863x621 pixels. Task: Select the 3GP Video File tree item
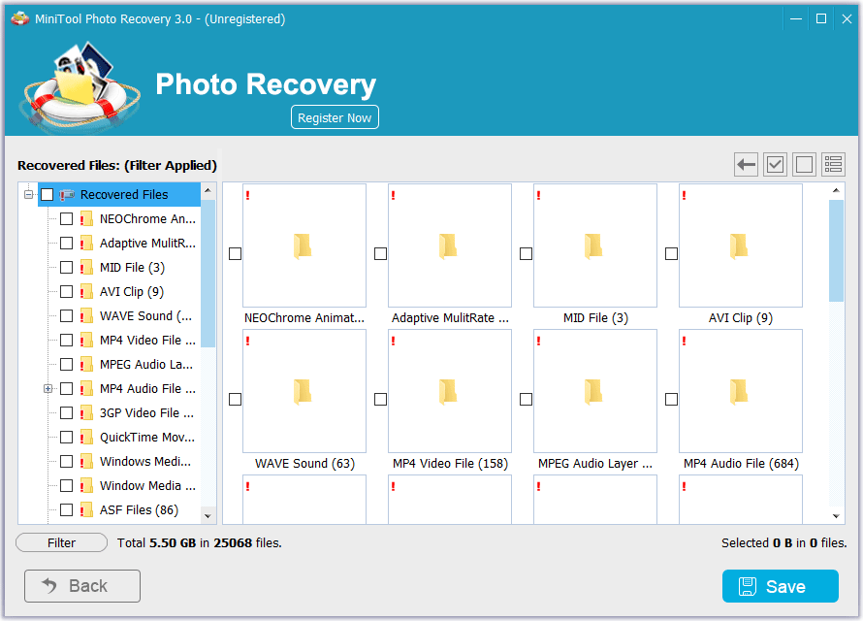[146, 413]
